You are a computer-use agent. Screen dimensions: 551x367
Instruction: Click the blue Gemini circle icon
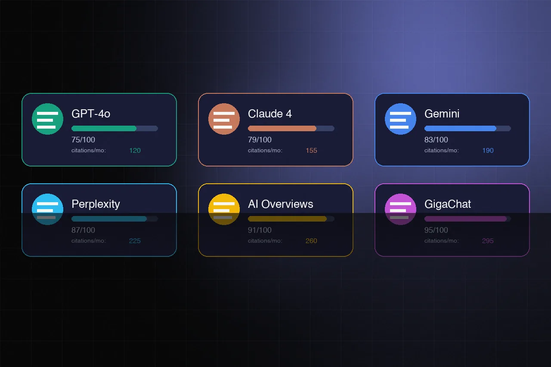[400, 119]
